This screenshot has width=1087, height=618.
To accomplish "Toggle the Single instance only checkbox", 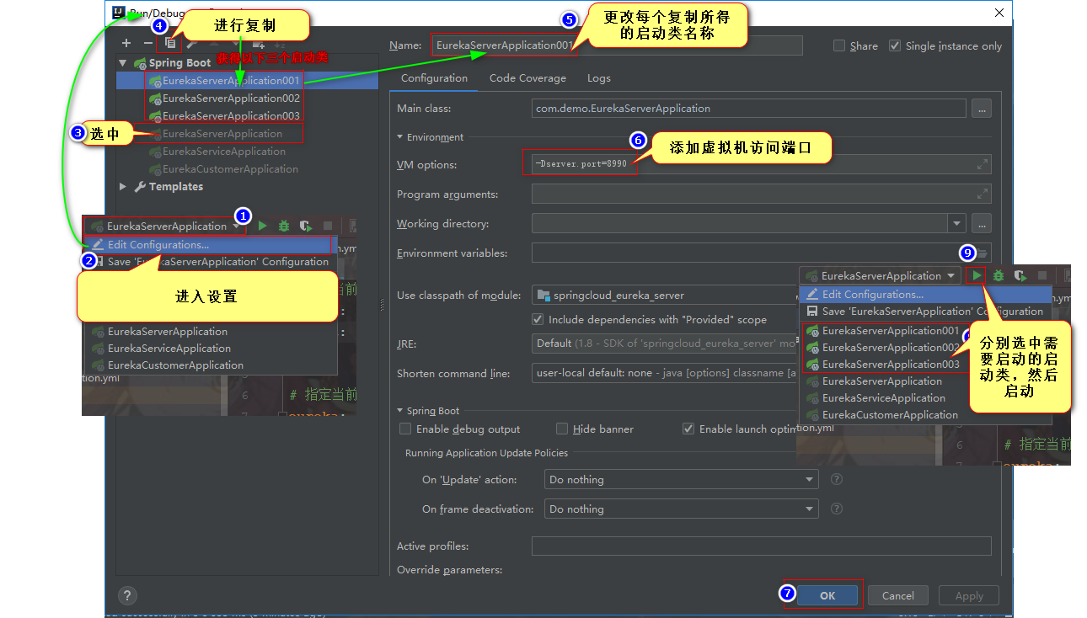I will pos(895,46).
